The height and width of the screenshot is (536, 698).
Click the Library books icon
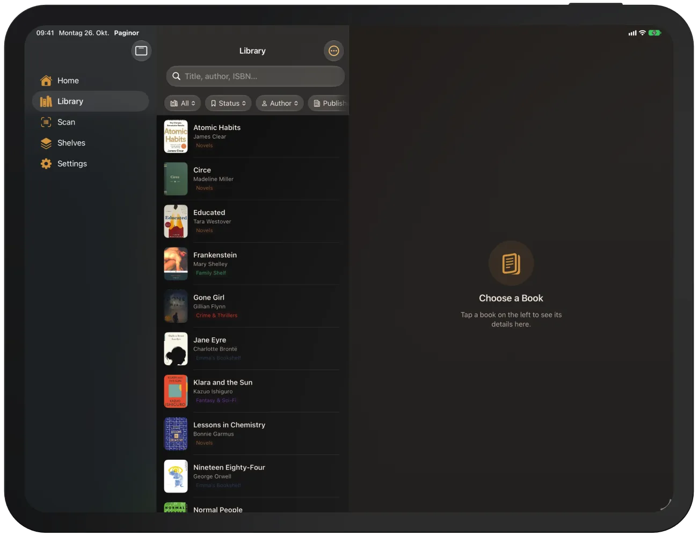pyautogui.click(x=46, y=102)
